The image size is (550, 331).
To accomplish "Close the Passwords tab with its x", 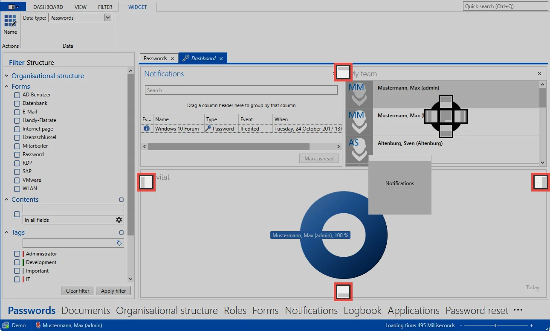I will [172, 58].
